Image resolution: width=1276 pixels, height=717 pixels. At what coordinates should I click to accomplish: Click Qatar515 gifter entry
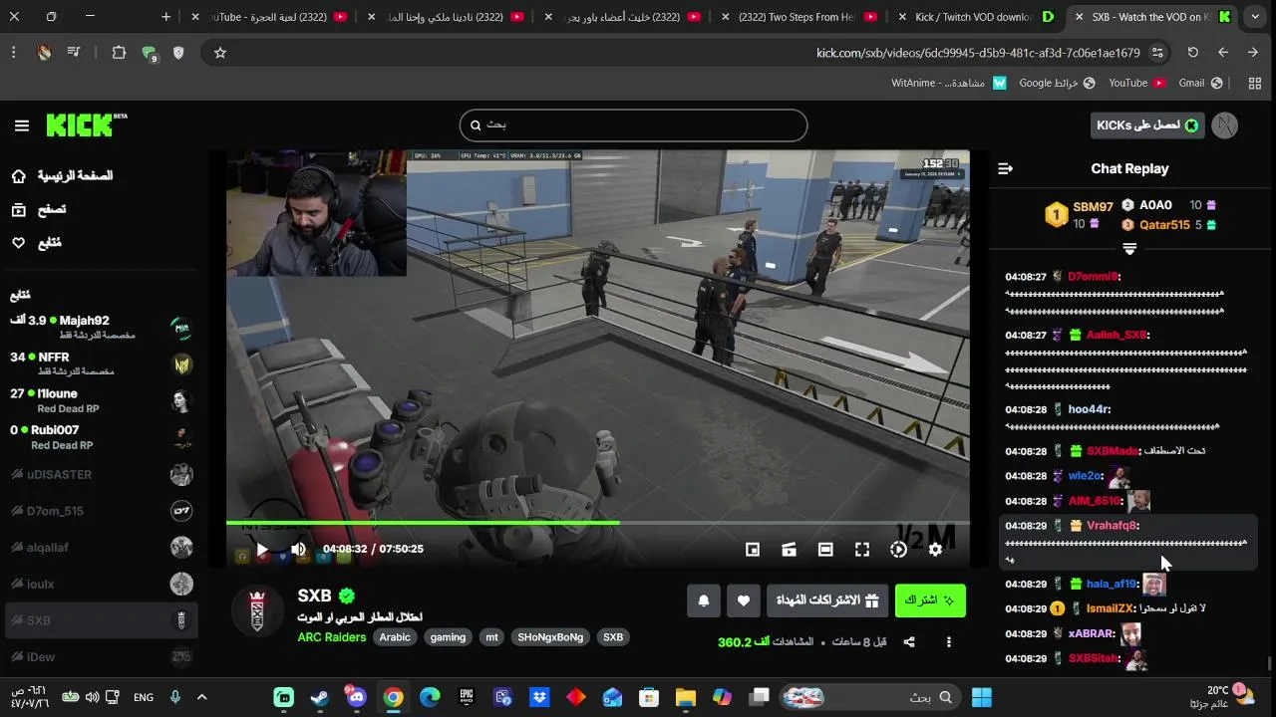point(1166,225)
